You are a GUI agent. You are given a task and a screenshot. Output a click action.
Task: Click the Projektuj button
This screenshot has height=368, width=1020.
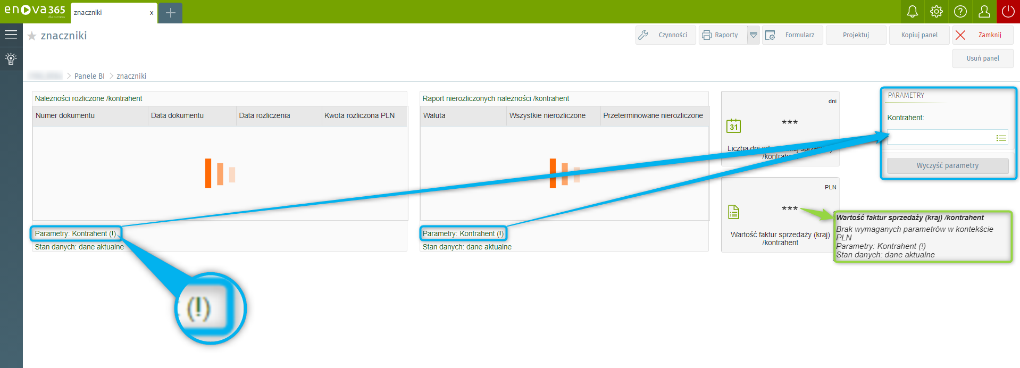[x=856, y=35]
